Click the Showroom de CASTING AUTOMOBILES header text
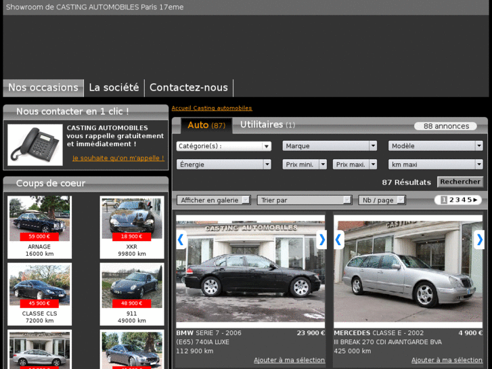This screenshot has width=492, height=369. (x=95, y=7)
